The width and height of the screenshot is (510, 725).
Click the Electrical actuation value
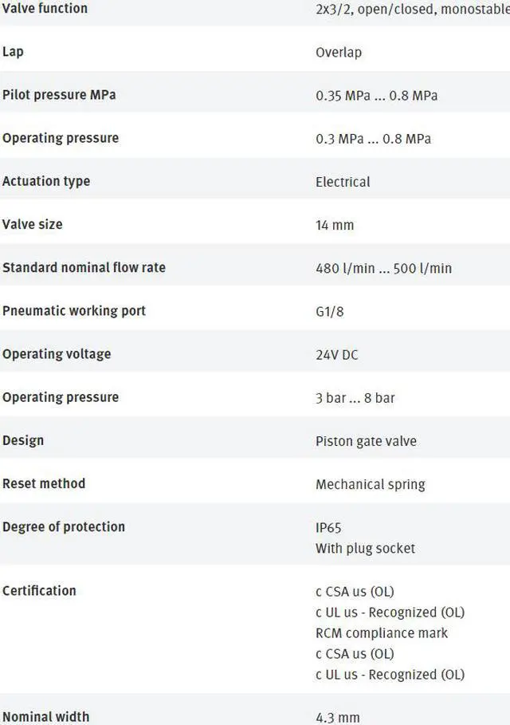(343, 182)
